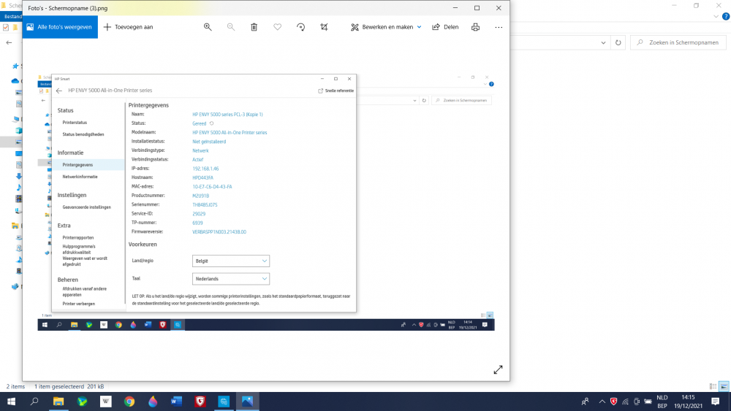Open People icon in system tray

pos(585,402)
